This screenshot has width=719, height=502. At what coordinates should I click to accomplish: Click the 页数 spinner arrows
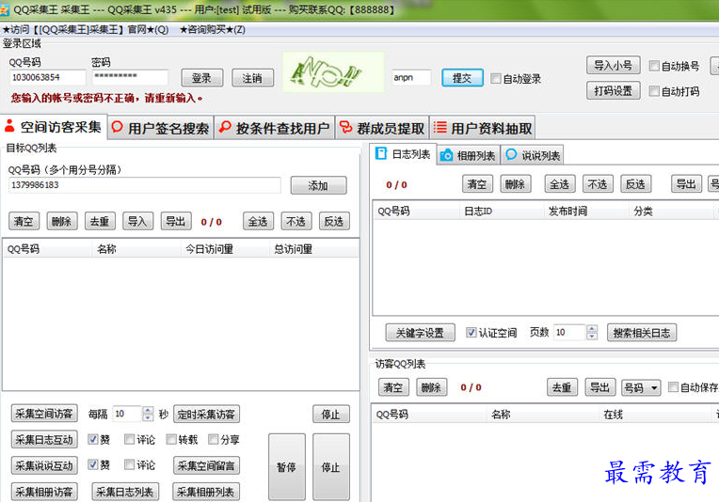click(592, 332)
